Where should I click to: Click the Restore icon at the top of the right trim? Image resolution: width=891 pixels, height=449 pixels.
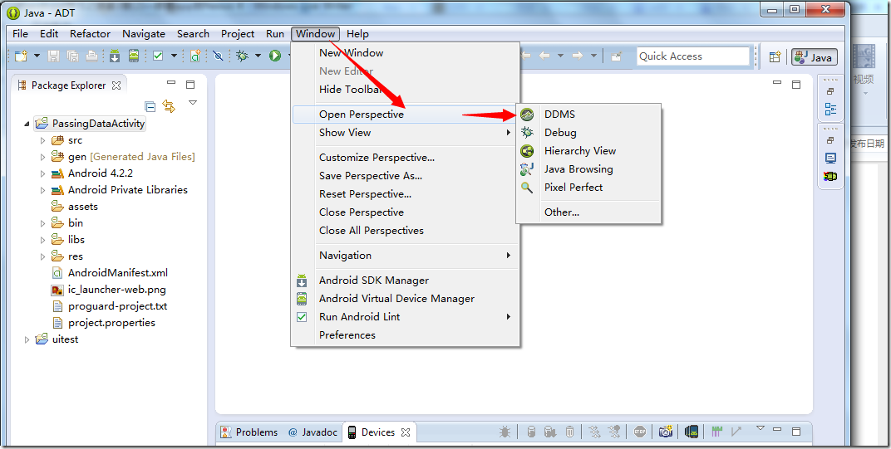(x=831, y=90)
